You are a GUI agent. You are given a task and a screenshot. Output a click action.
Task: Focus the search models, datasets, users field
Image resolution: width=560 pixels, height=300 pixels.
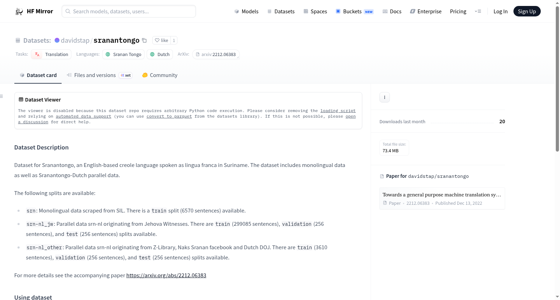tap(129, 11)
